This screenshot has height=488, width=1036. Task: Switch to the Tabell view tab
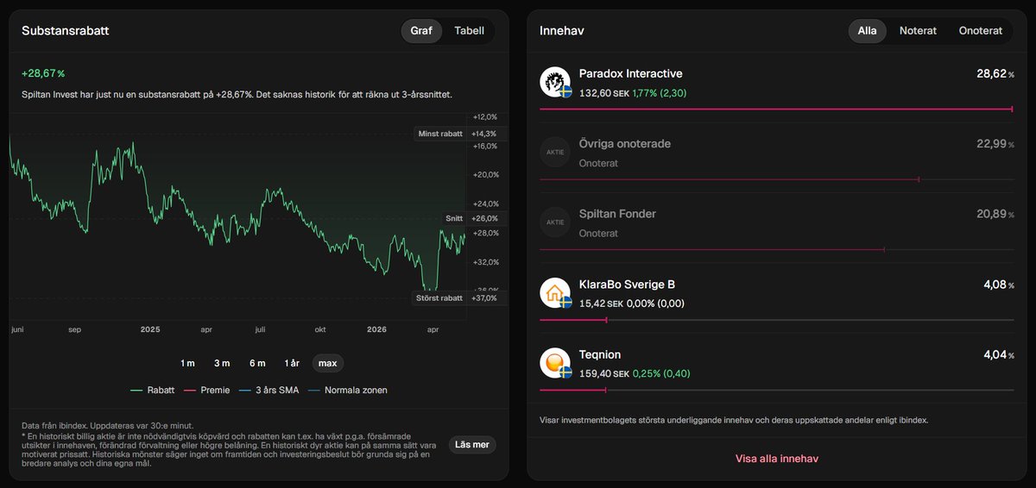(x=469, y=31)
